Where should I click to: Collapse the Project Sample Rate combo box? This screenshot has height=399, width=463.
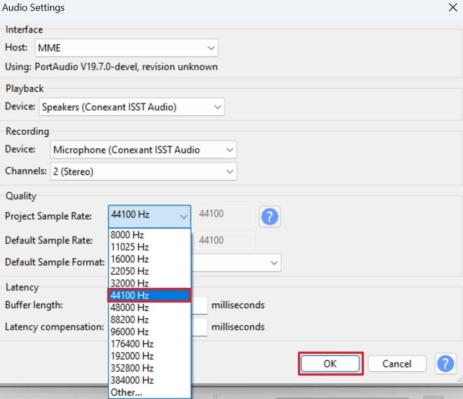tap(149, 216)
